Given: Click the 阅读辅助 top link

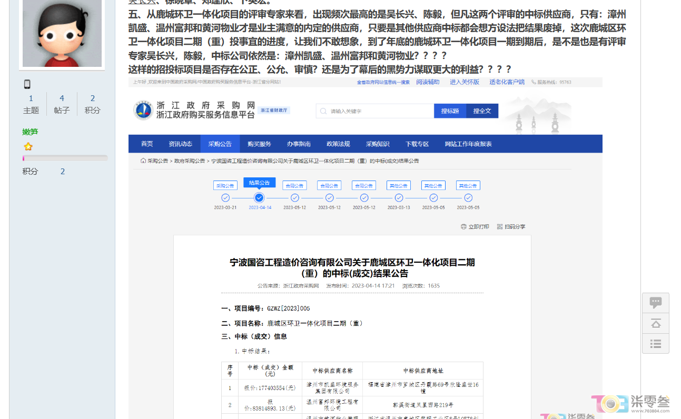Looking at the screenshot, I should [428, 82].
